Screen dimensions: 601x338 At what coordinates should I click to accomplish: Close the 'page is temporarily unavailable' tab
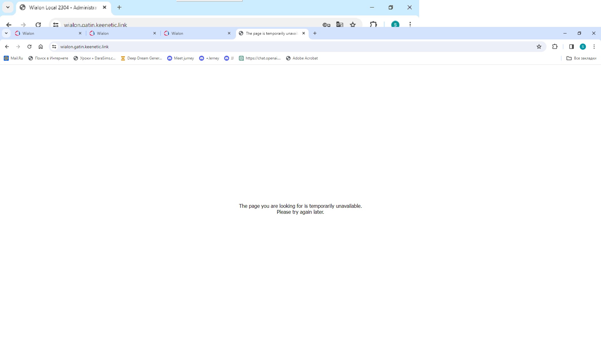coord(304,33)
